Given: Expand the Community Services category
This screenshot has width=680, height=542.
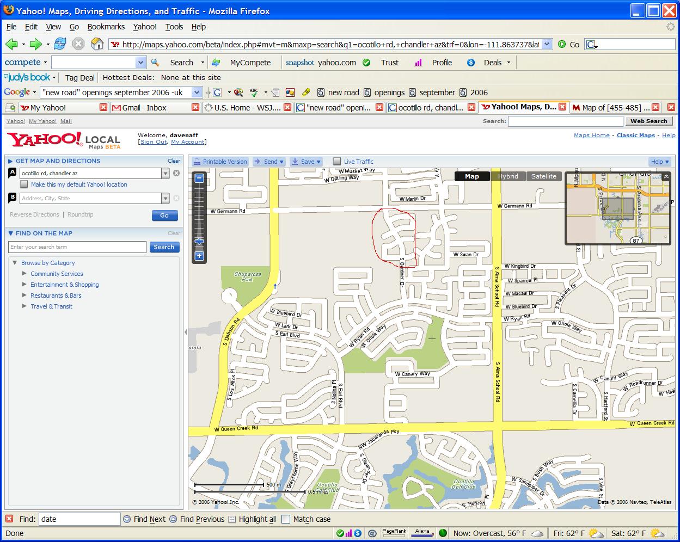Looking at the screenshot, I should point(24,273).
